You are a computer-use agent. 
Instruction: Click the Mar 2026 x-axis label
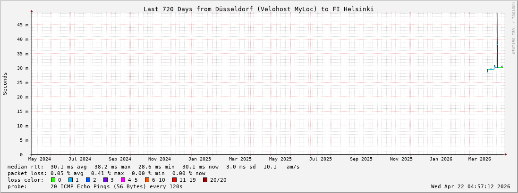coord(479,159)
